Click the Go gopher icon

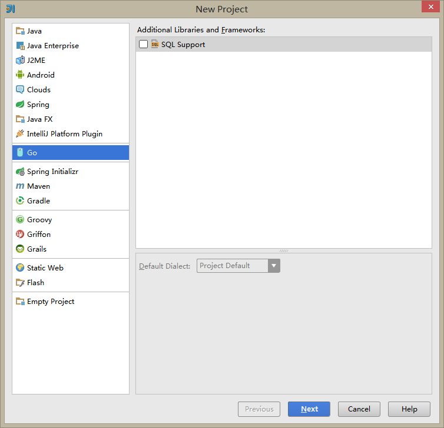20,152
